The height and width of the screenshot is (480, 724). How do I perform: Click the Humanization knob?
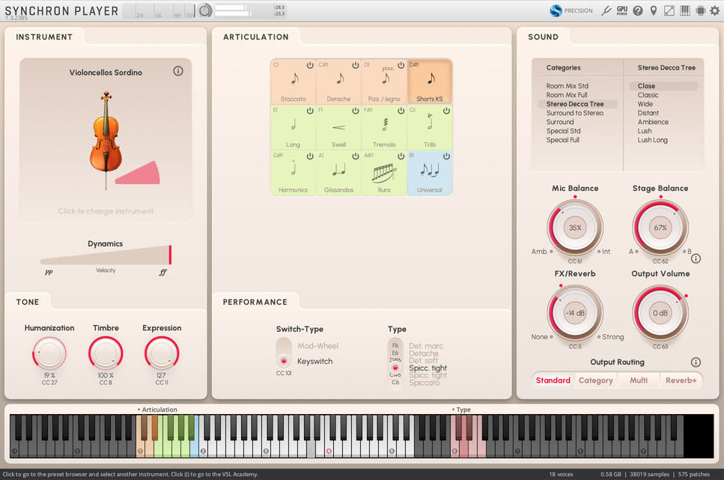(49, 353)
